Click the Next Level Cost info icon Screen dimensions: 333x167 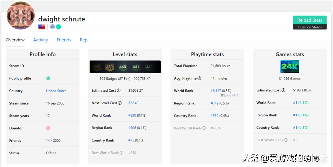coord(120,103)
